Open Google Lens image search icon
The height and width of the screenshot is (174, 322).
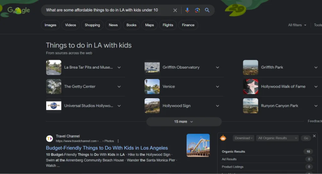(197, 10)
